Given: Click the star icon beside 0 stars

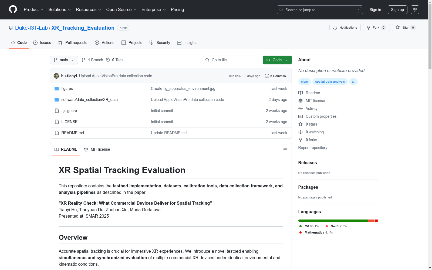Looking at the screenshot, I should click(301, 124).
